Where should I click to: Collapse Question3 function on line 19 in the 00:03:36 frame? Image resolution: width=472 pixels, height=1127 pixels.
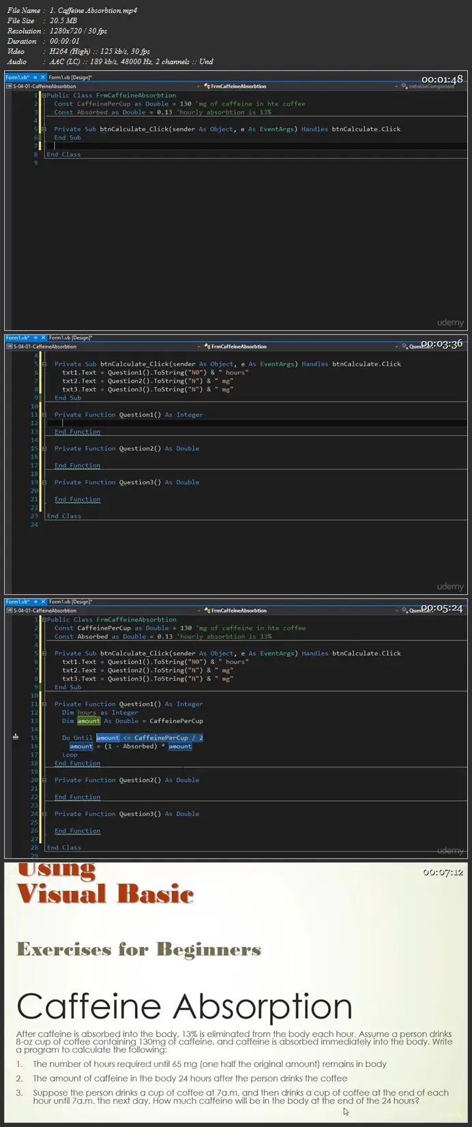(x=44, y=482)
